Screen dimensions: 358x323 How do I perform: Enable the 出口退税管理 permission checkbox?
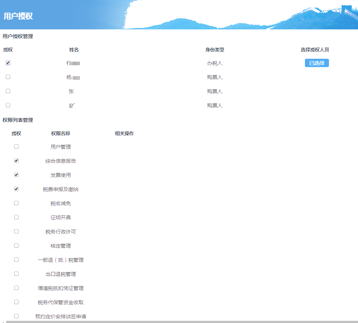pos(16,274)
